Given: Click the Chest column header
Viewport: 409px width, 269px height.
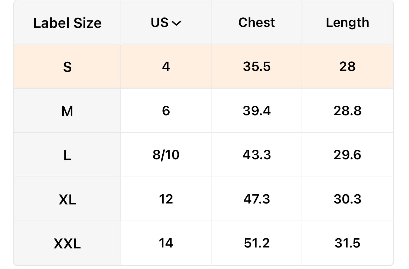Looking at the screenshot, I should pos(256,23).
